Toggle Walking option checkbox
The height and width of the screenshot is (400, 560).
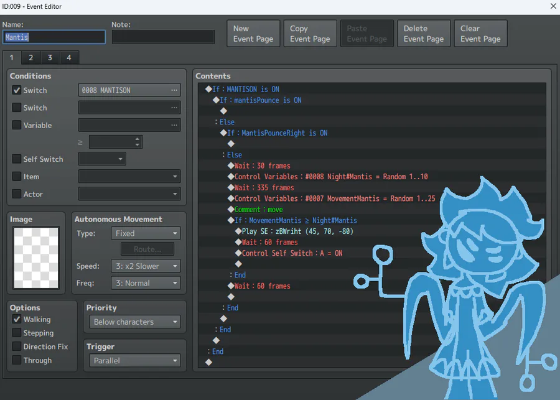(16, 319)
